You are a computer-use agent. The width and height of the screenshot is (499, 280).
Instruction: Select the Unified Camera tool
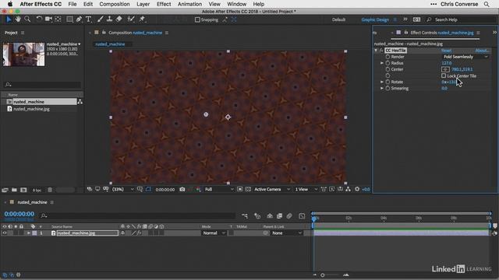[x=48, y=19]
